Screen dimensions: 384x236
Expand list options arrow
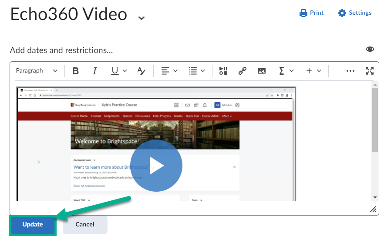[203, 71]
